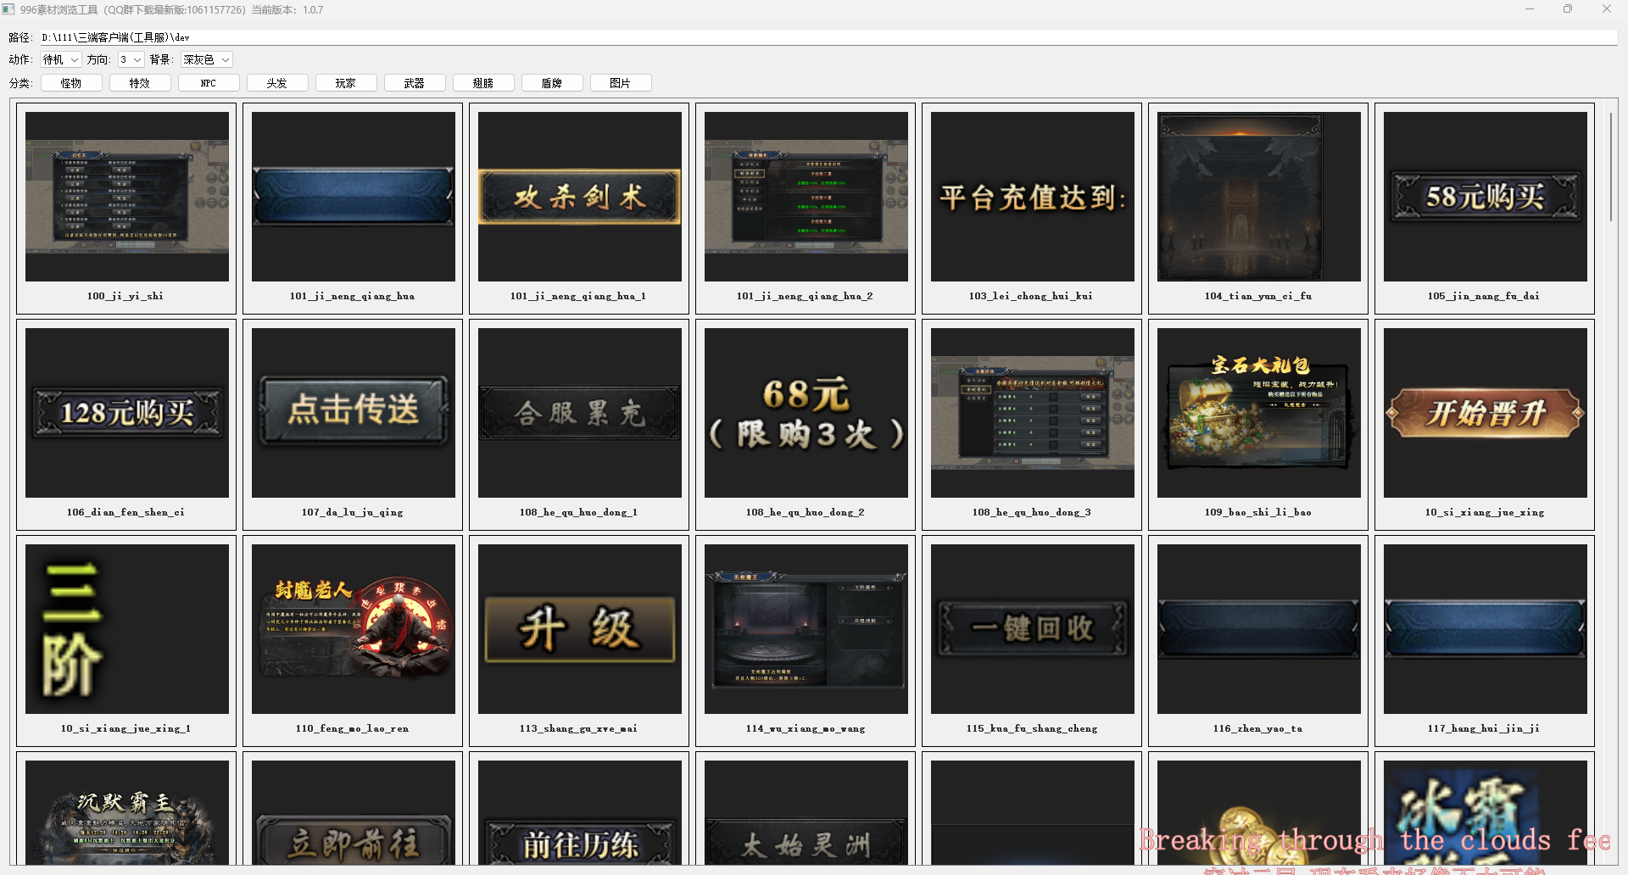Viewport: 1628px width, 875px height.
Task: Select the 104_tian_yun_ci_fu temple thumbnail
Action: (x=1259, y=197)
